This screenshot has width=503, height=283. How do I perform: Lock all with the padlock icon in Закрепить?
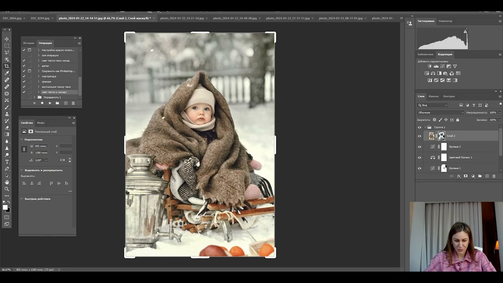tap(457, 120)
